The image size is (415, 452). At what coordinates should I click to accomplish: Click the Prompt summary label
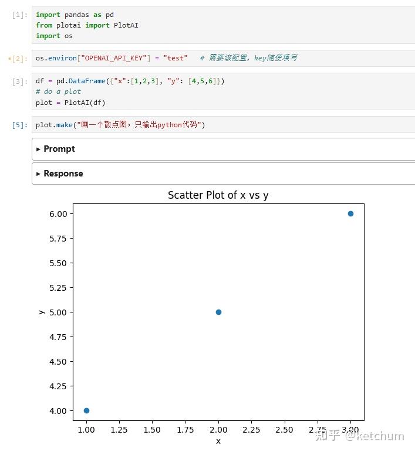point(59,149)
